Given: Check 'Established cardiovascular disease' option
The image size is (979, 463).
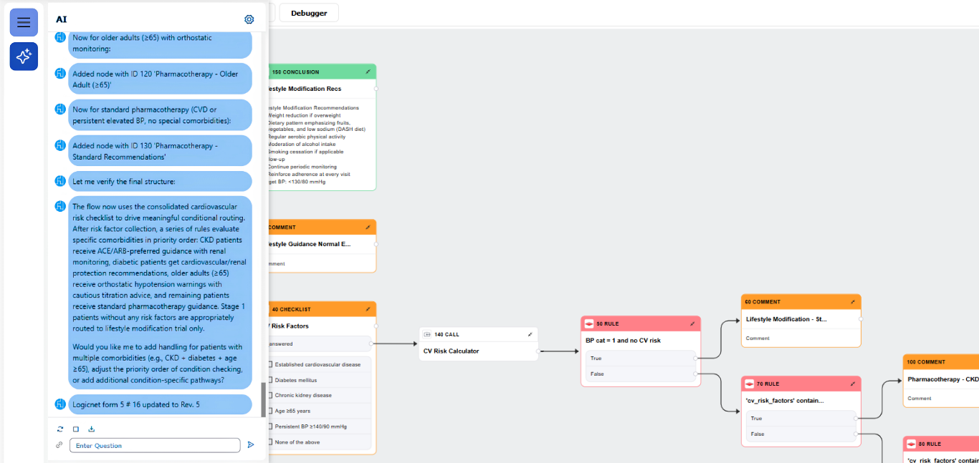Looking at the screenshot, I should pyautogui.click(x=270, y=364).
